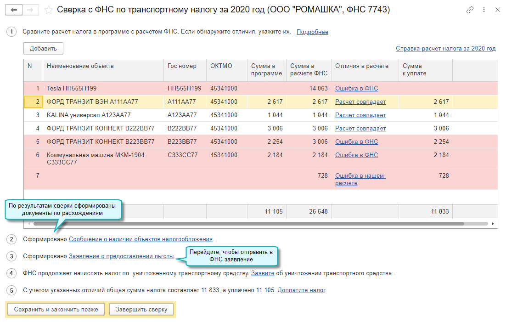Click plate number cell C333CC77
The height and width of the screenshot is (322, 506).
pyautogui.click(x=185, y=158)
